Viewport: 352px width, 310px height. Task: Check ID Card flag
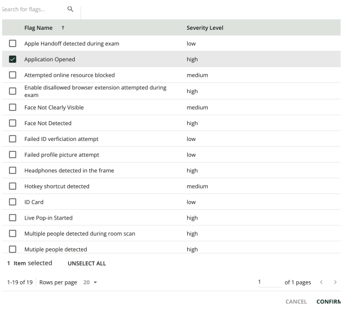(12, 202)
